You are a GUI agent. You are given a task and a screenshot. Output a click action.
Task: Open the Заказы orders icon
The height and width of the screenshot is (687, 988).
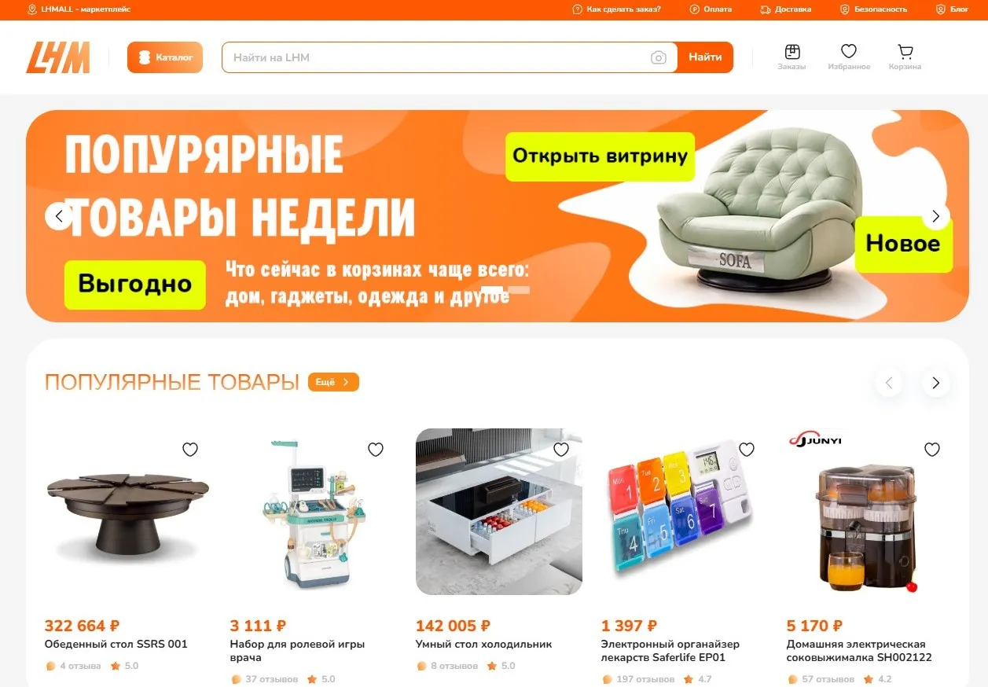coord(792,57)
